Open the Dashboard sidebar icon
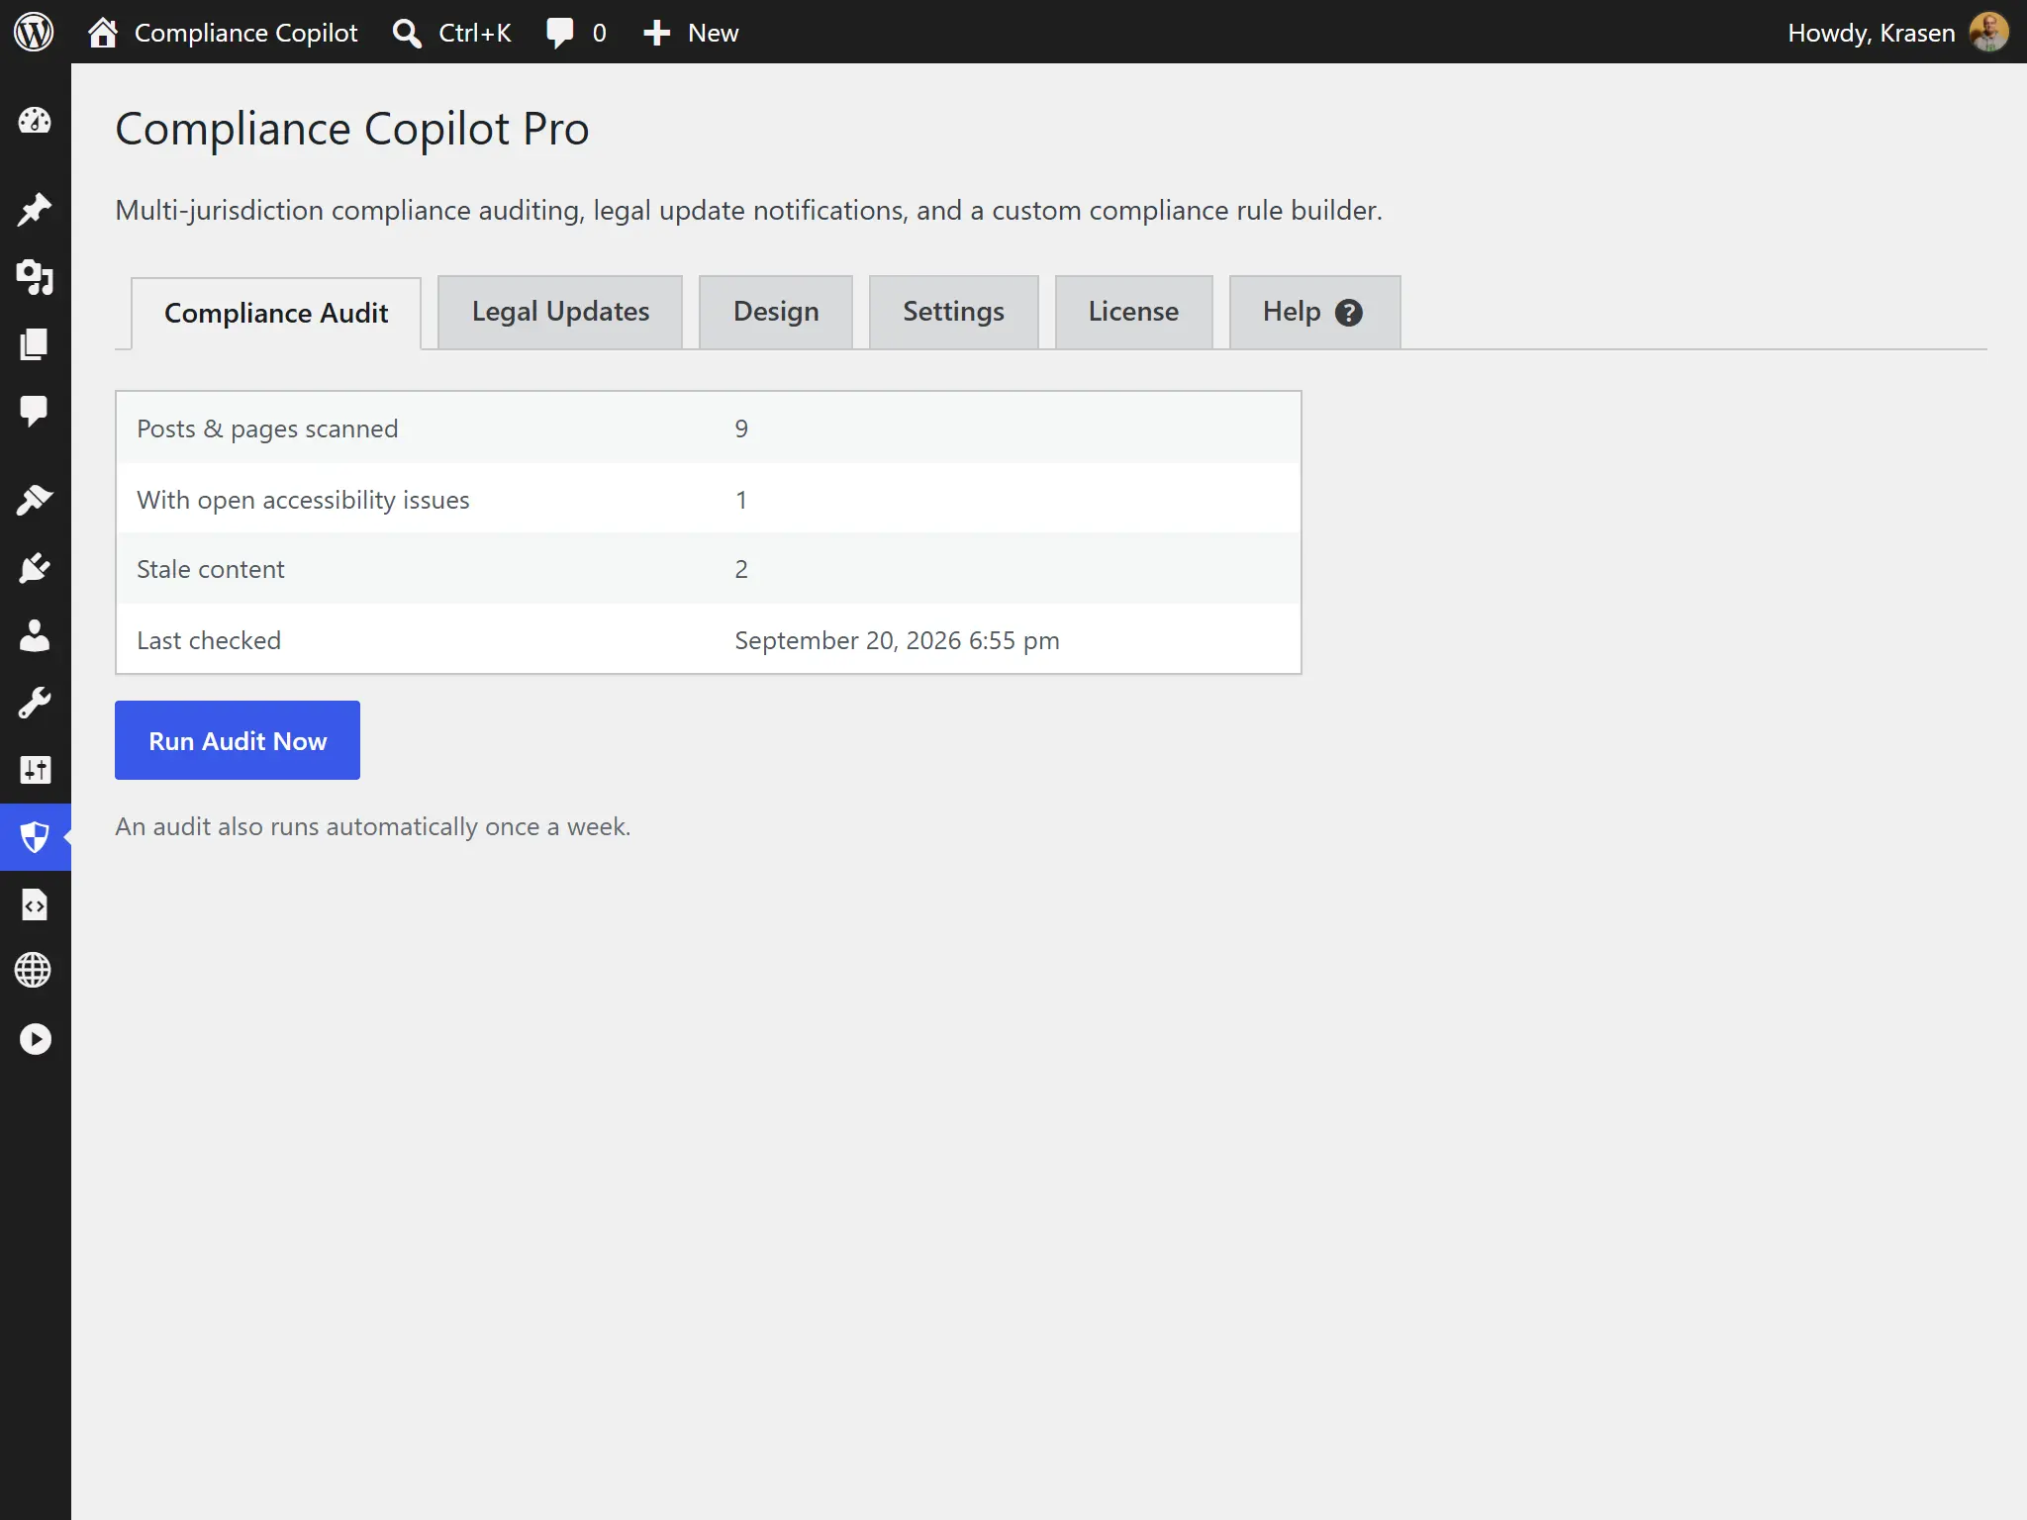The width and height of the screenshot is (2027, 1520). [x=35, y=121]
